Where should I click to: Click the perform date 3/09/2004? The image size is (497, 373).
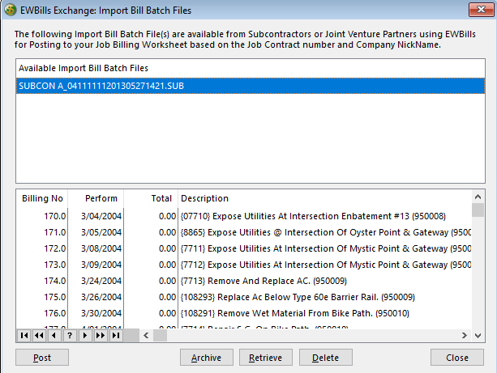pyautogui.click(x=101, y=265)
